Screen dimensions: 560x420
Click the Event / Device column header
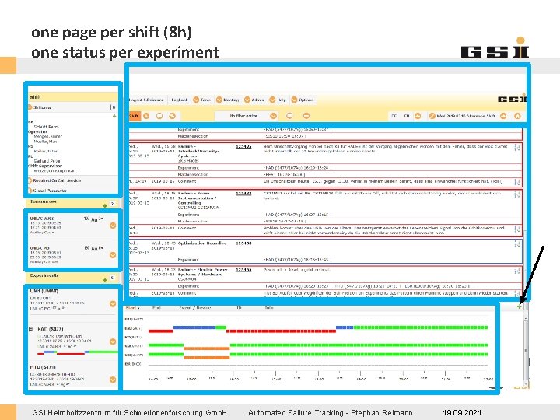pyautogui.click(x=194, y=307)
